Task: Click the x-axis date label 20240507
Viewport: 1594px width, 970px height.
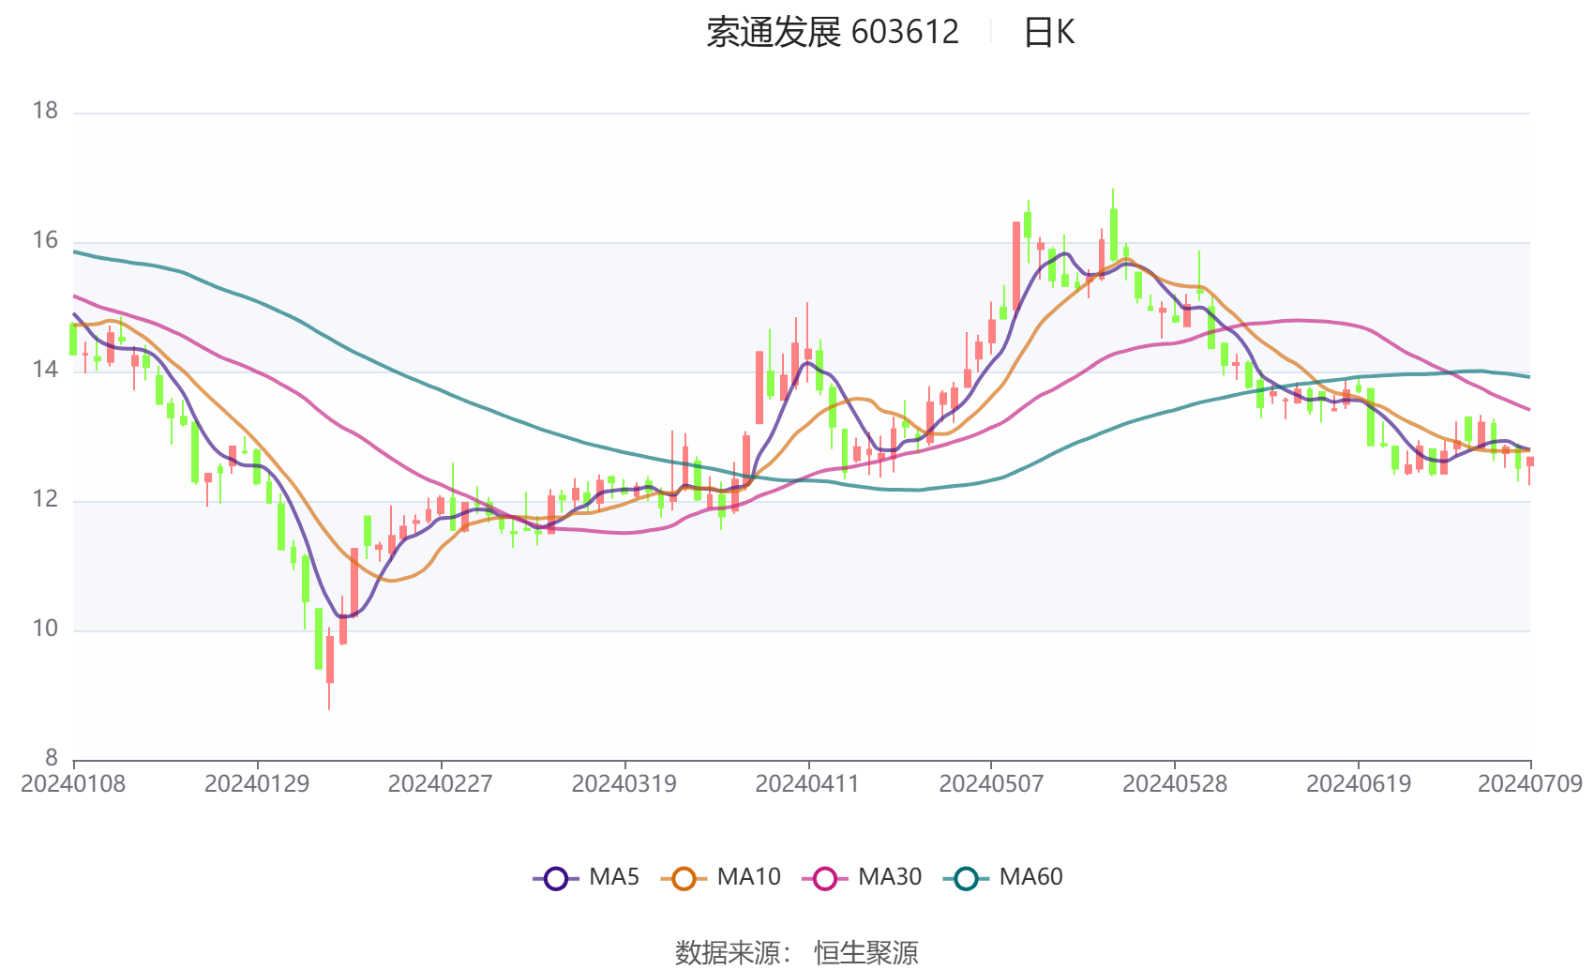Action: point(991,784)
